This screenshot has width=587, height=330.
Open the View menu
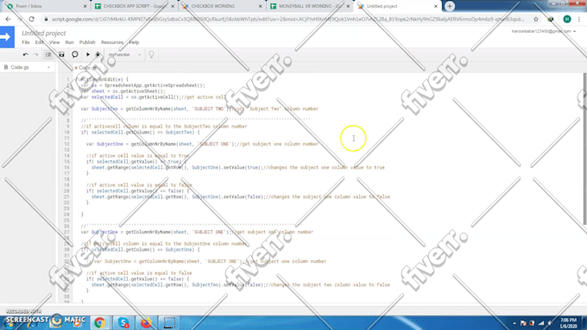(54, 42)
